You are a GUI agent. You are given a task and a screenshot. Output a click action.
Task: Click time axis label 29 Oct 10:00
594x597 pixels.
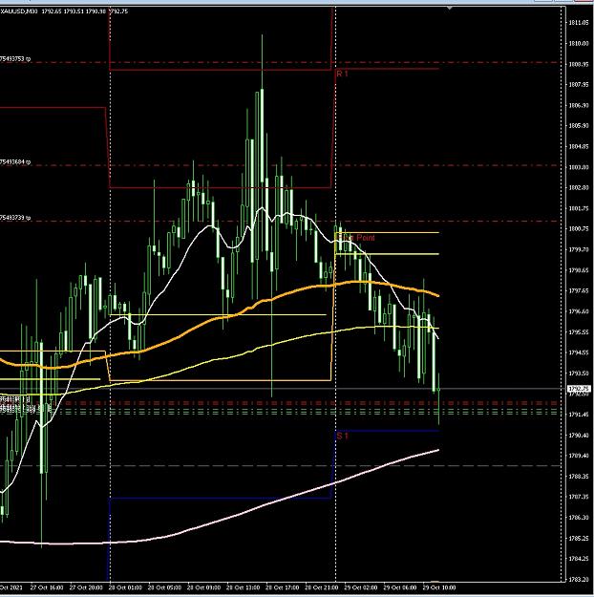439,587
